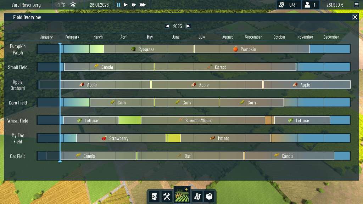
Task: Set game speed to triple fast-forward
Action: pos(143,5)
